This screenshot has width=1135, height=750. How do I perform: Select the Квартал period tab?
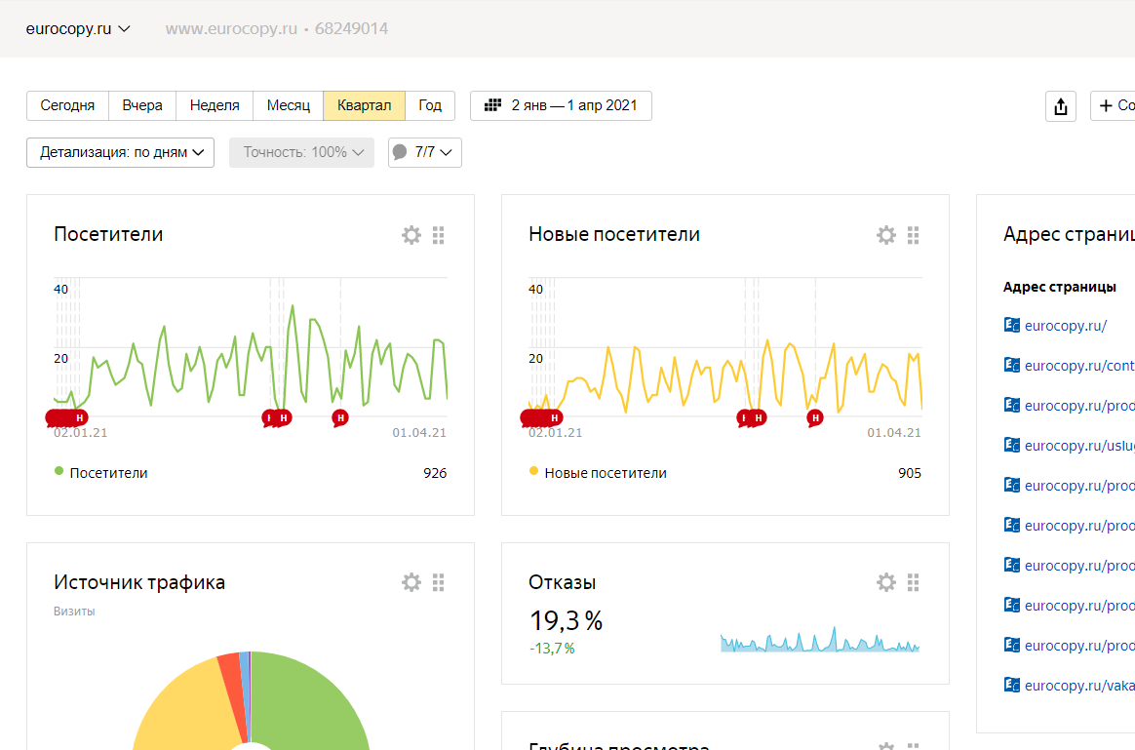click(364, 105)
